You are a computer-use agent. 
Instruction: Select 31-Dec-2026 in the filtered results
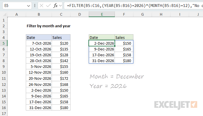coord(102,61)
